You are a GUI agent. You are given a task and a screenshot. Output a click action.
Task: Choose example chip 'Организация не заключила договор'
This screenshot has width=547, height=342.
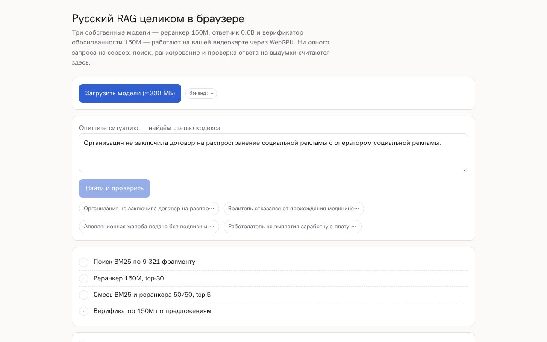[149, 209]
